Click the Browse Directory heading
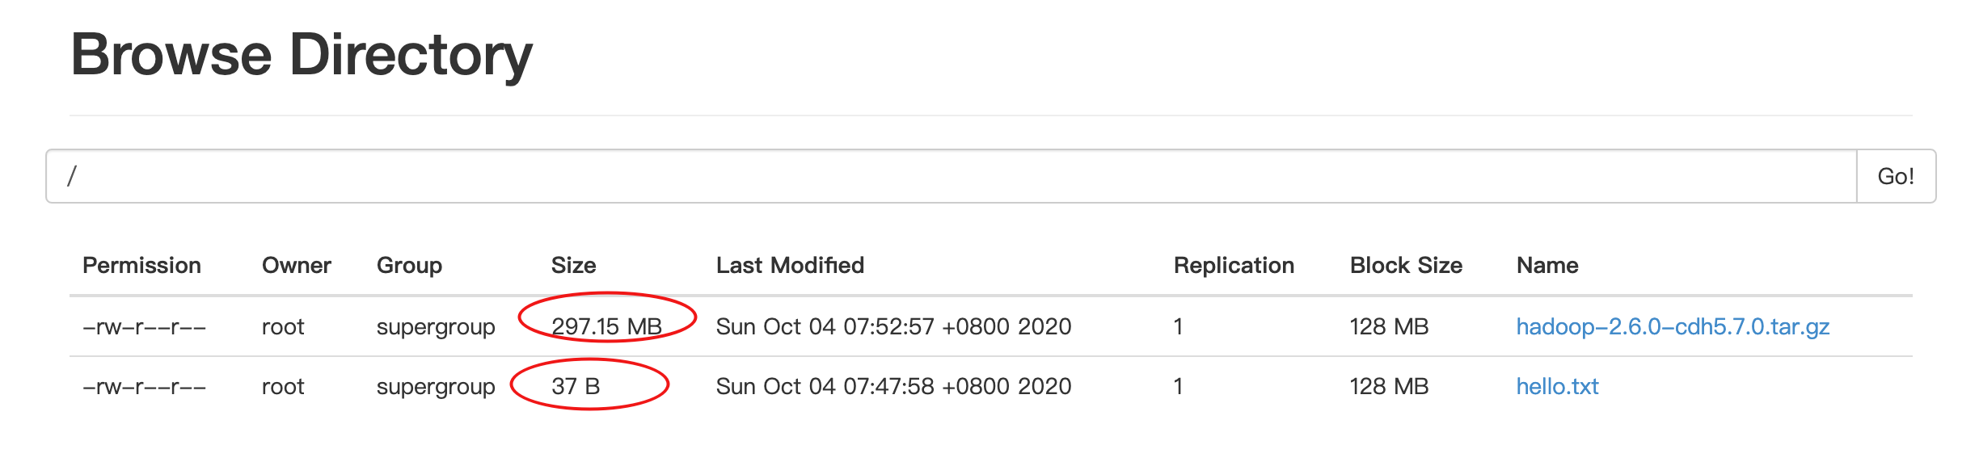Image resolution: width=1979 pixels, height=462 pixels. point(302,55)
